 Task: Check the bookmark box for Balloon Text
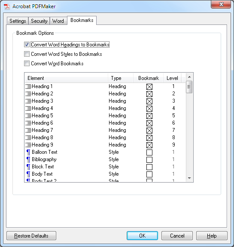tap(149, 152)
